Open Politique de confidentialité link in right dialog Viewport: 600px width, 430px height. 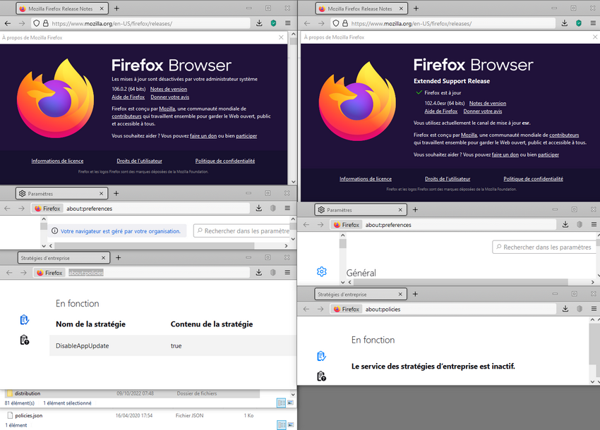coord(533,179)
